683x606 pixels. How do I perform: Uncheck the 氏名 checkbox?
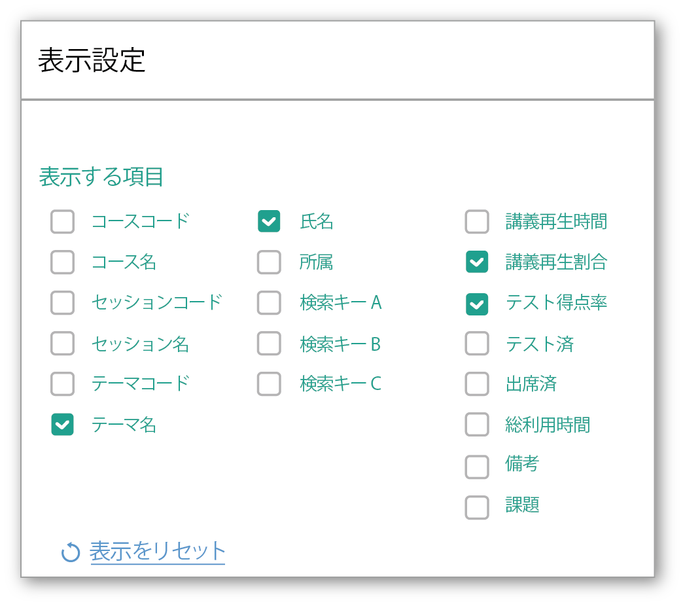tap(269, 222)
